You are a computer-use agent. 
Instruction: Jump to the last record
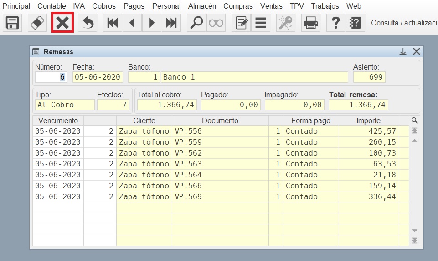coord(171,23)
